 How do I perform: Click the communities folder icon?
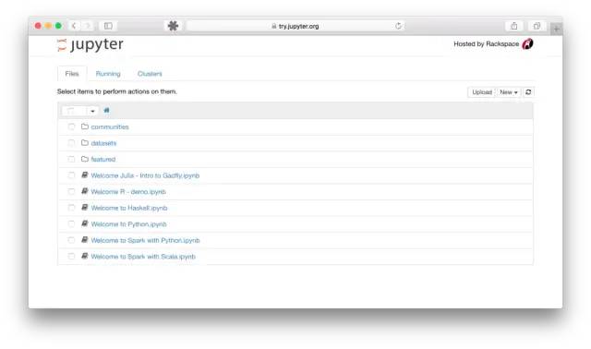[x=85, y=126]
